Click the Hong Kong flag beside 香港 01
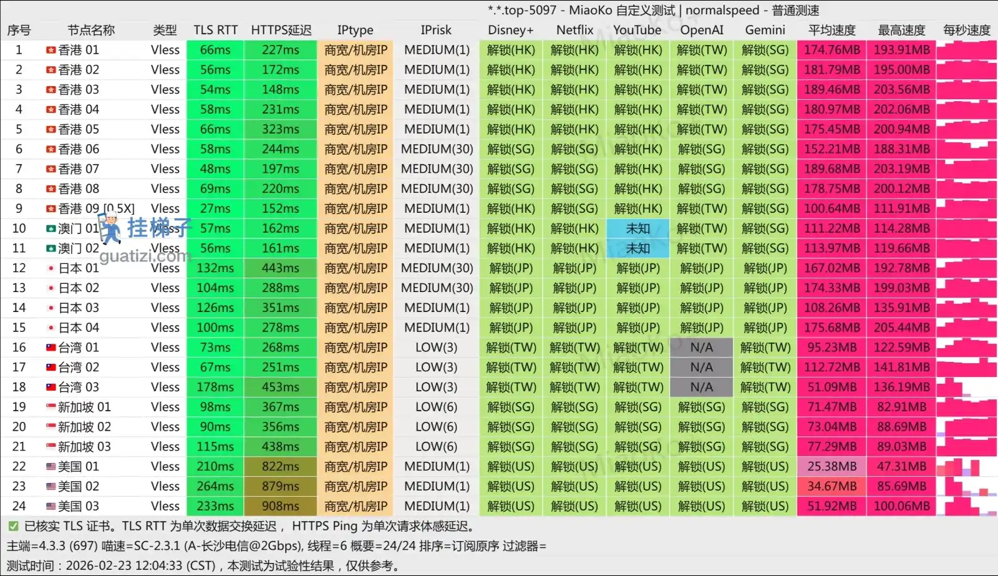The width and height of the screenshot is (998, 576). (51, 50)
